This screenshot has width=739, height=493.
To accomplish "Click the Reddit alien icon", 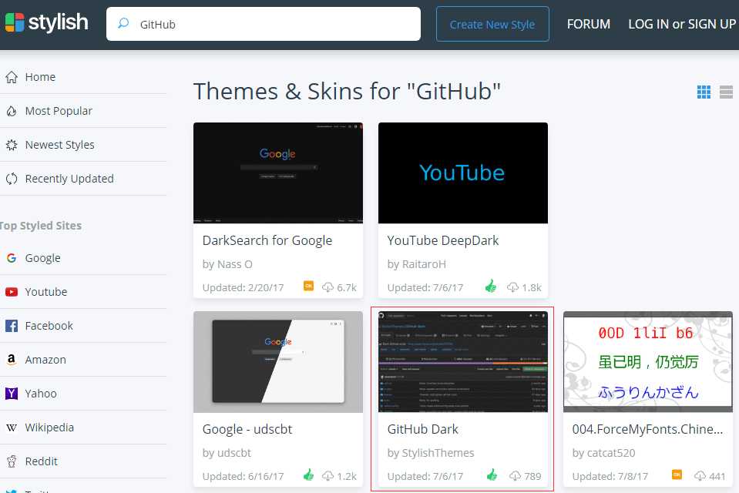I will (x=12, y=461).
